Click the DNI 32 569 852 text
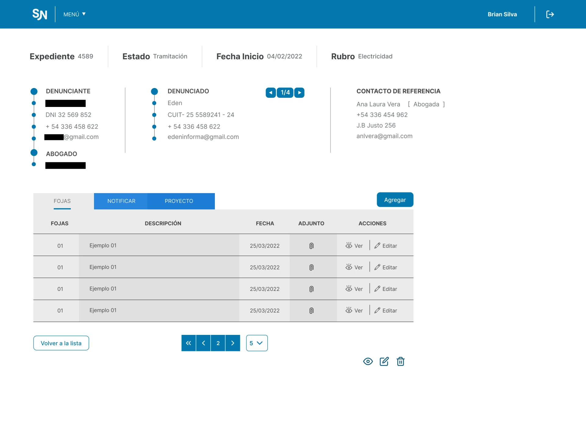586x440 pixels. coord(68,115)
